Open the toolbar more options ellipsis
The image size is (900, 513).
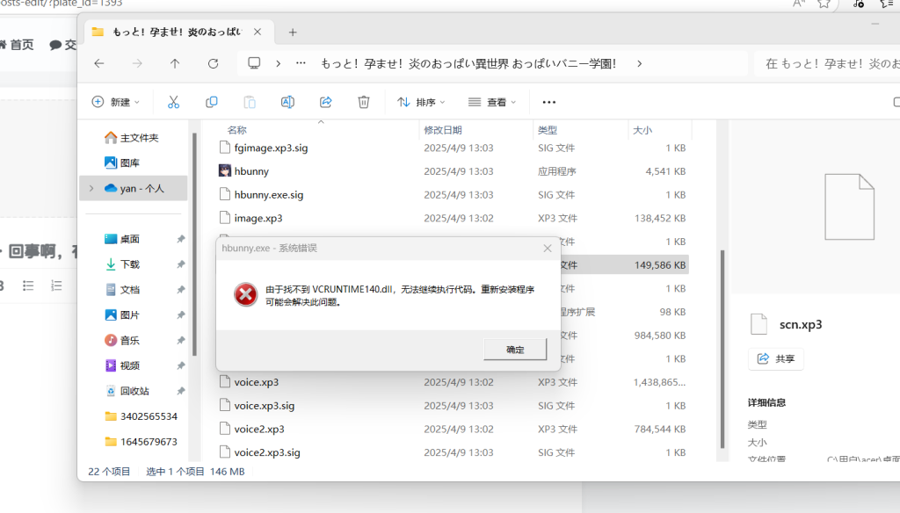pos(549,102)
